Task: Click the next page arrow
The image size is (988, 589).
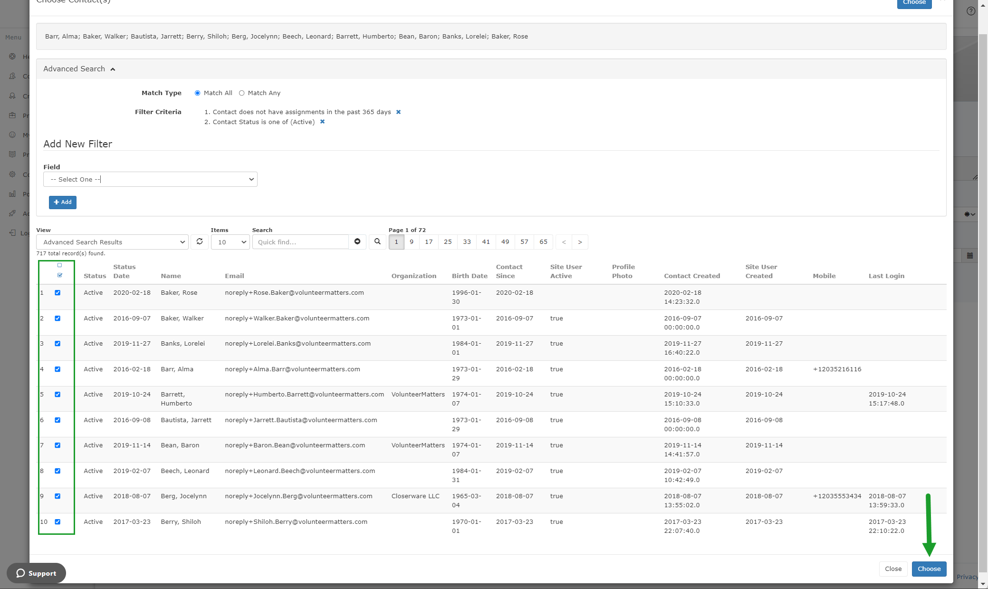Action: coord(580,242)
